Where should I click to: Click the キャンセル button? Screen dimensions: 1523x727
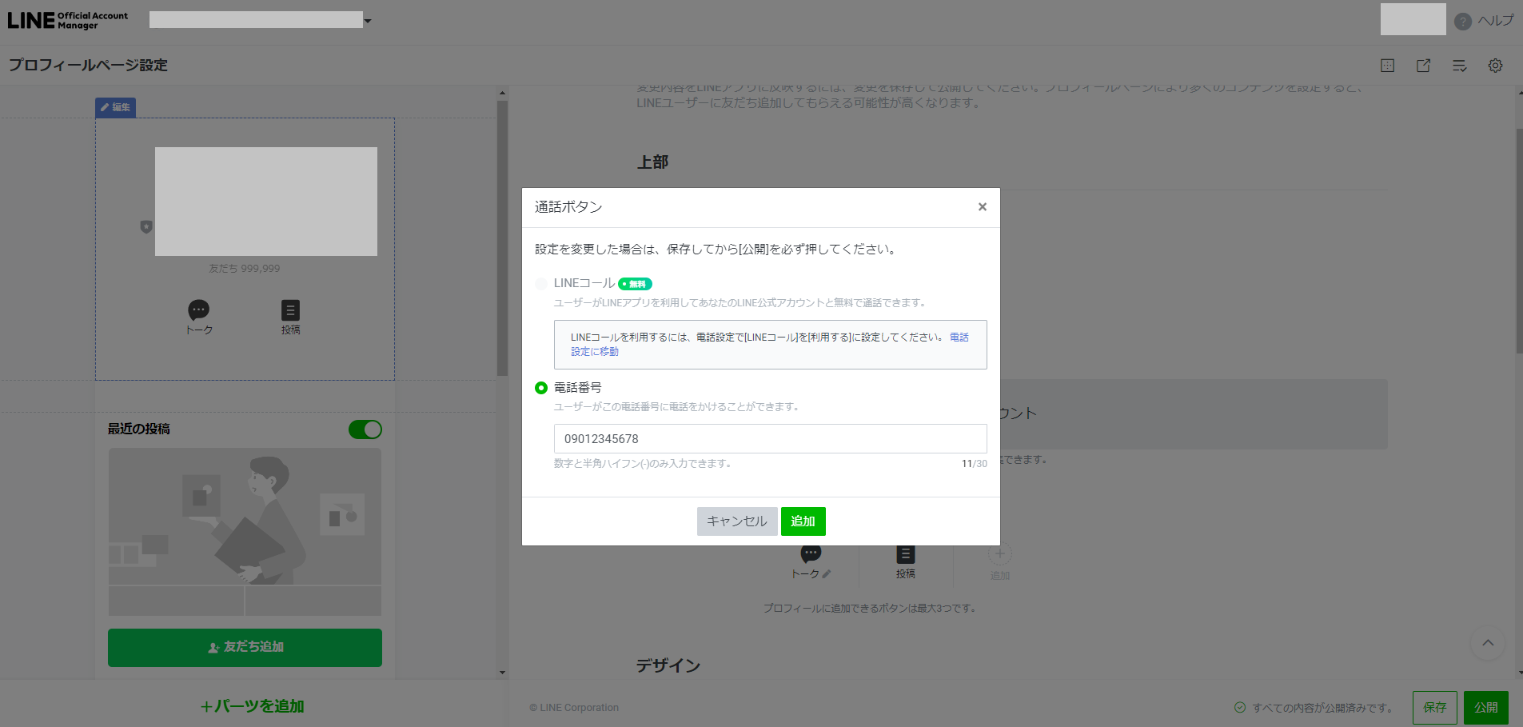736,521
